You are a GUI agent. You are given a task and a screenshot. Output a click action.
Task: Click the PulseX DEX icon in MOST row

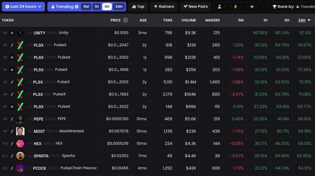pyautogui.click(x=12, y=131)
